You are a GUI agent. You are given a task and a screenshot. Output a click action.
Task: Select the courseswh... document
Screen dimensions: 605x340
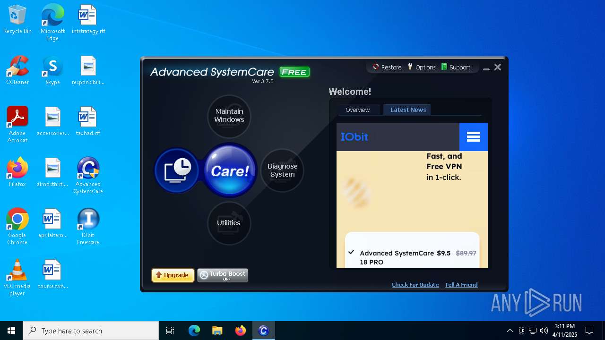(x=52, y=275)
